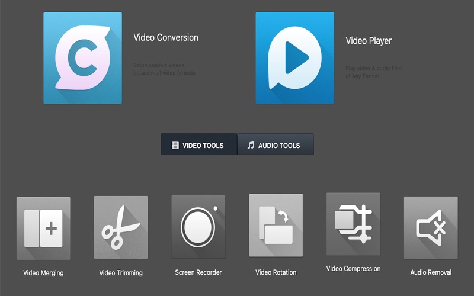Image resolution: width=474 pixels, height=296 pixels.
Task: Start the Screen Recorder icon
Action: tap(198, 227)
